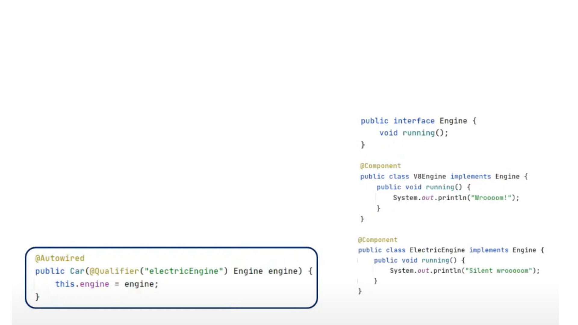Select the engine parameter name
578x325 pixels.
point(284,271)
